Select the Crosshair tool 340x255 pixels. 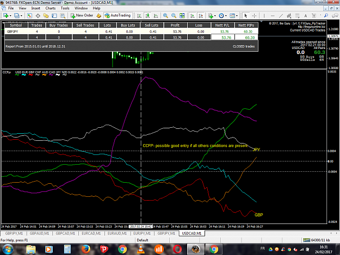tap(254, 16)
